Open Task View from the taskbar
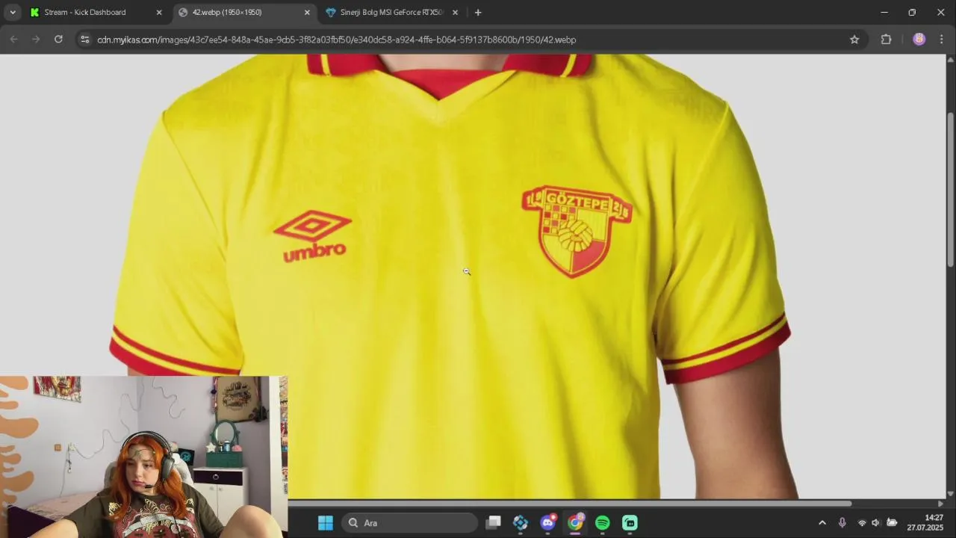 pyautogui.click(x=493, y=523)
